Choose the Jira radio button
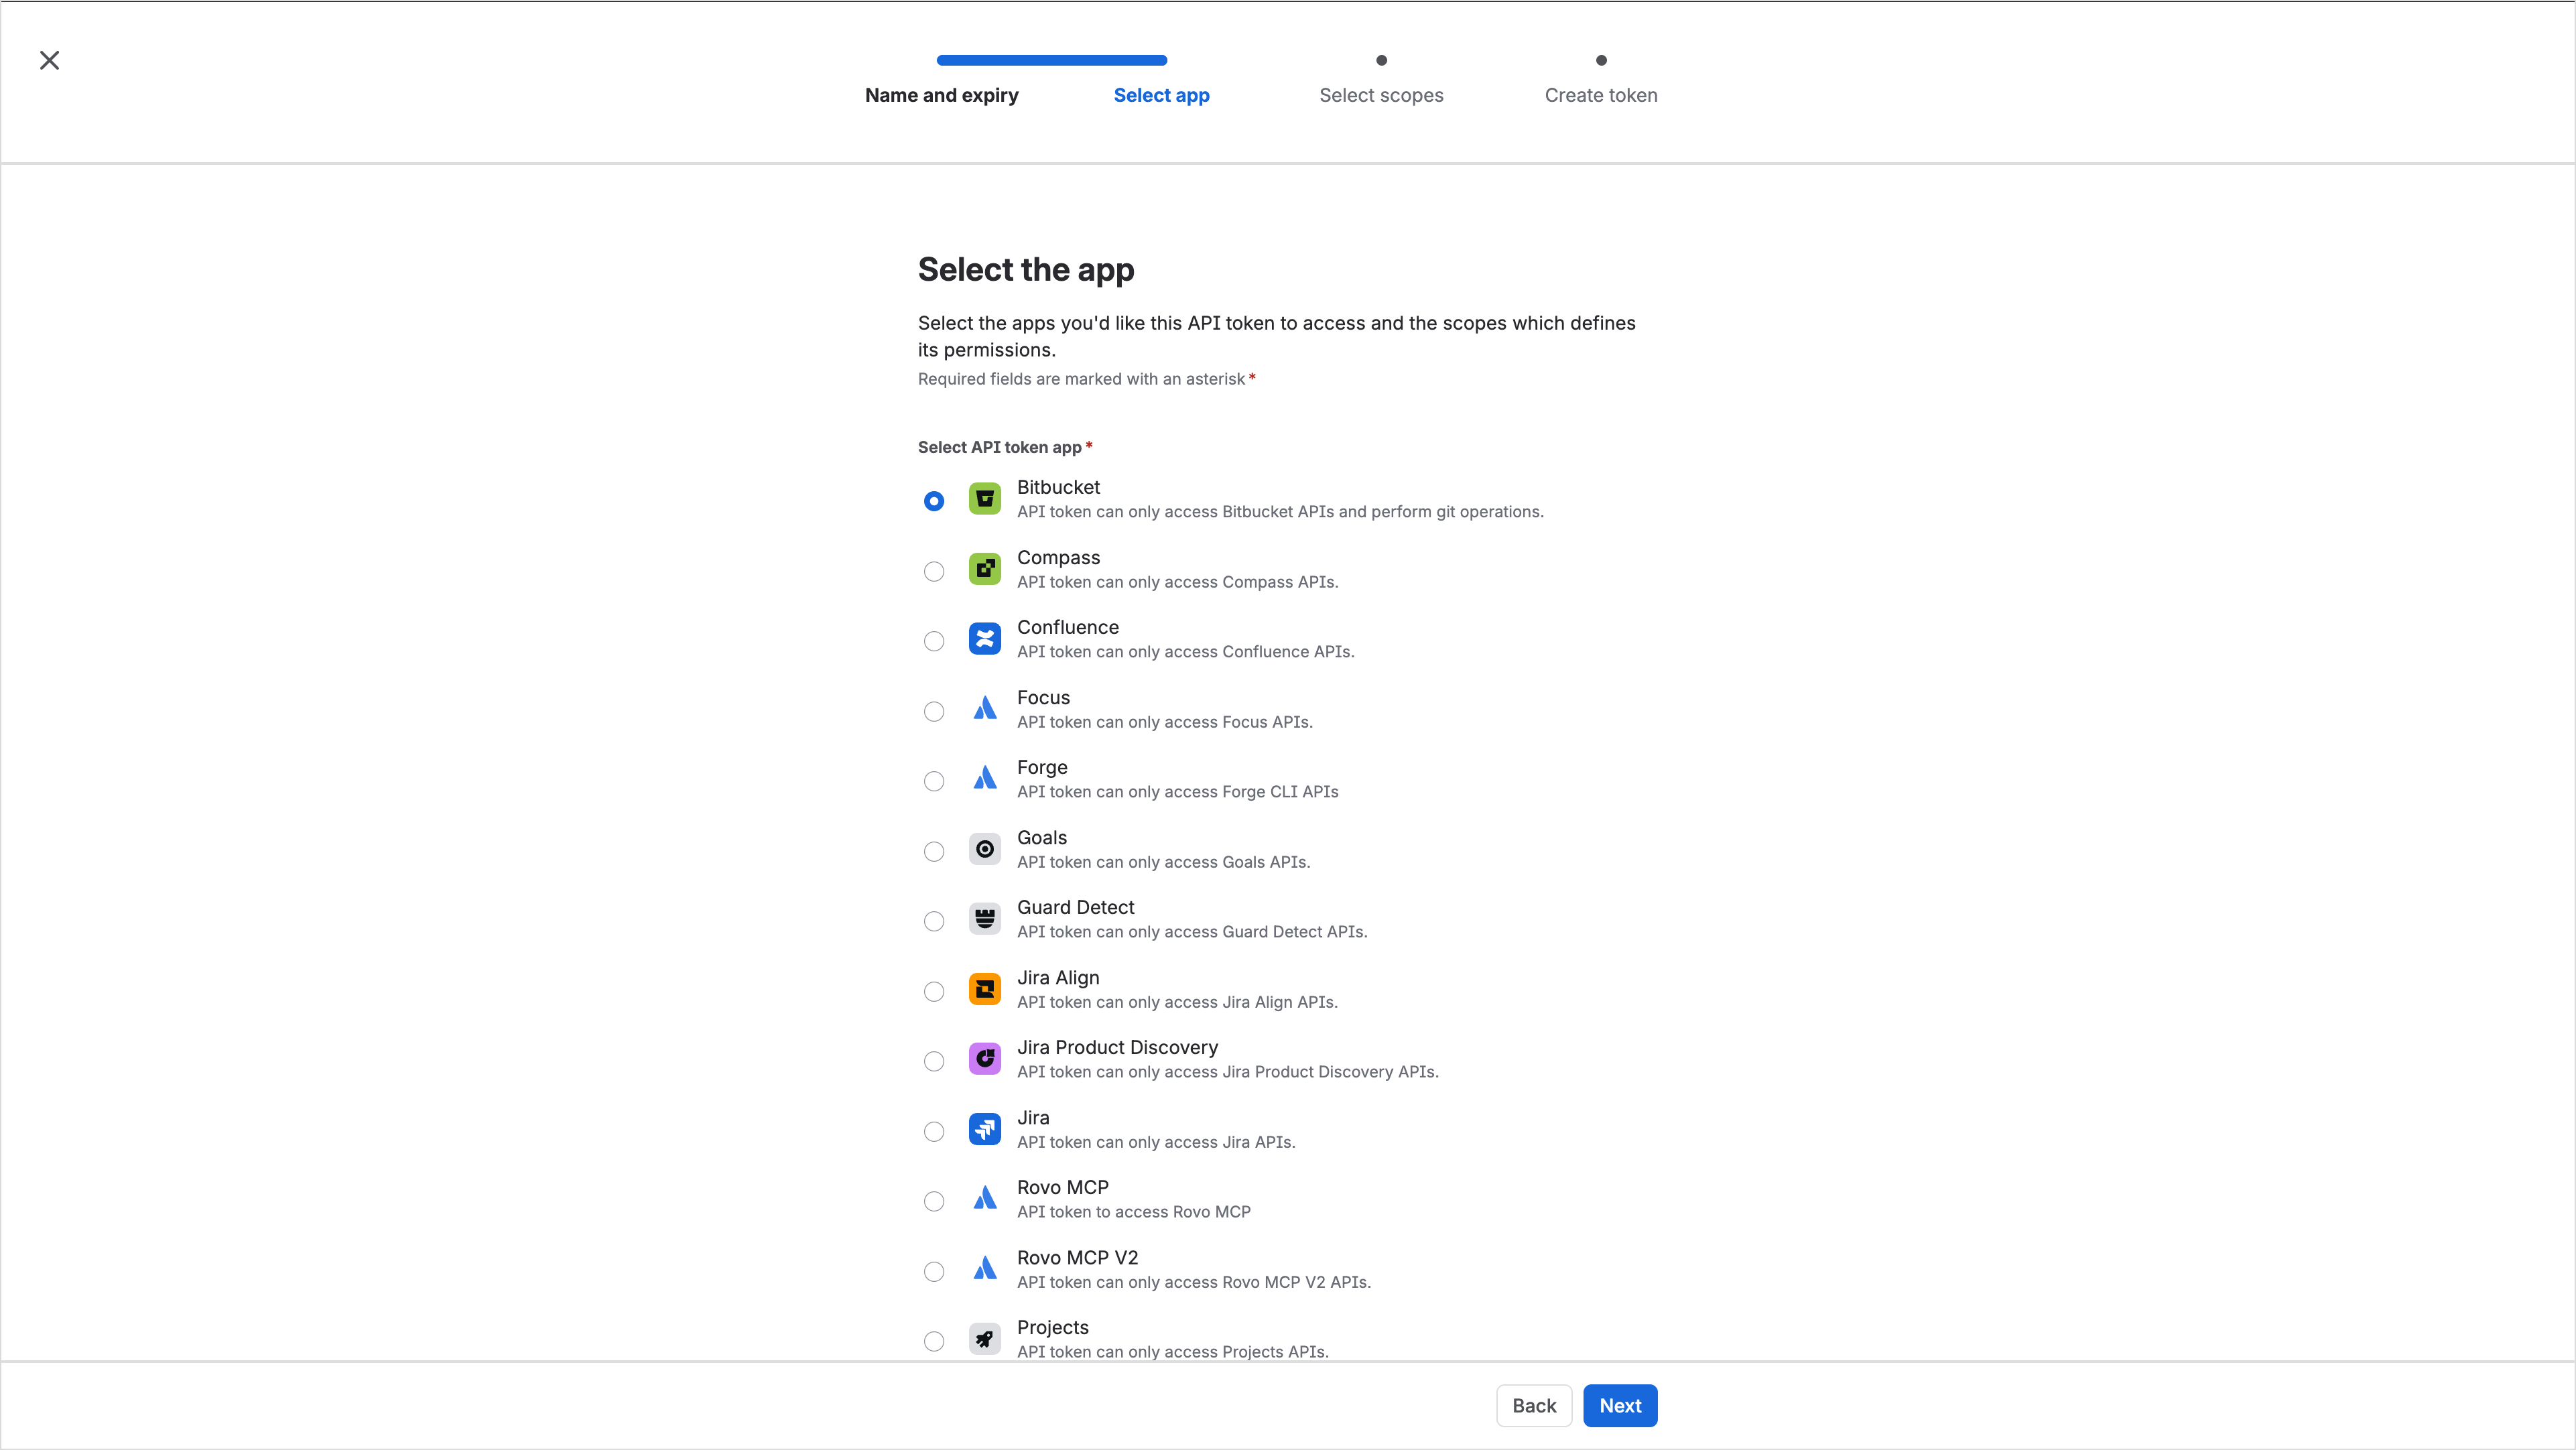Image resolution: width=2576 pixels, height=1450 pixels. (934, 1131)
